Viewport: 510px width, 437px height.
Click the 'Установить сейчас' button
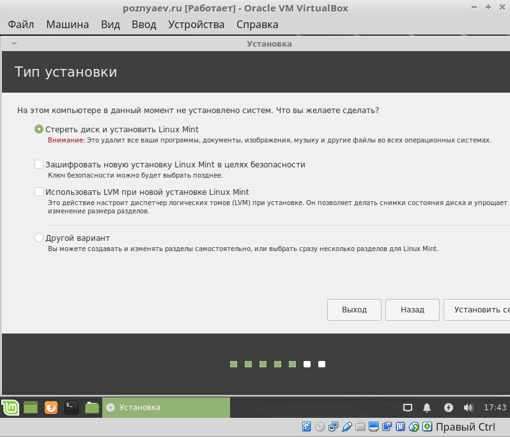point(477,310)
